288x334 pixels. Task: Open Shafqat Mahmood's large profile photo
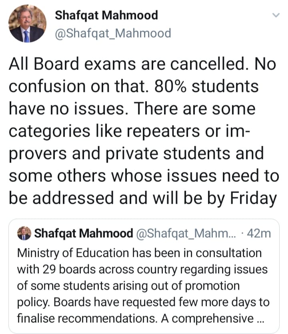click(27, 24)
